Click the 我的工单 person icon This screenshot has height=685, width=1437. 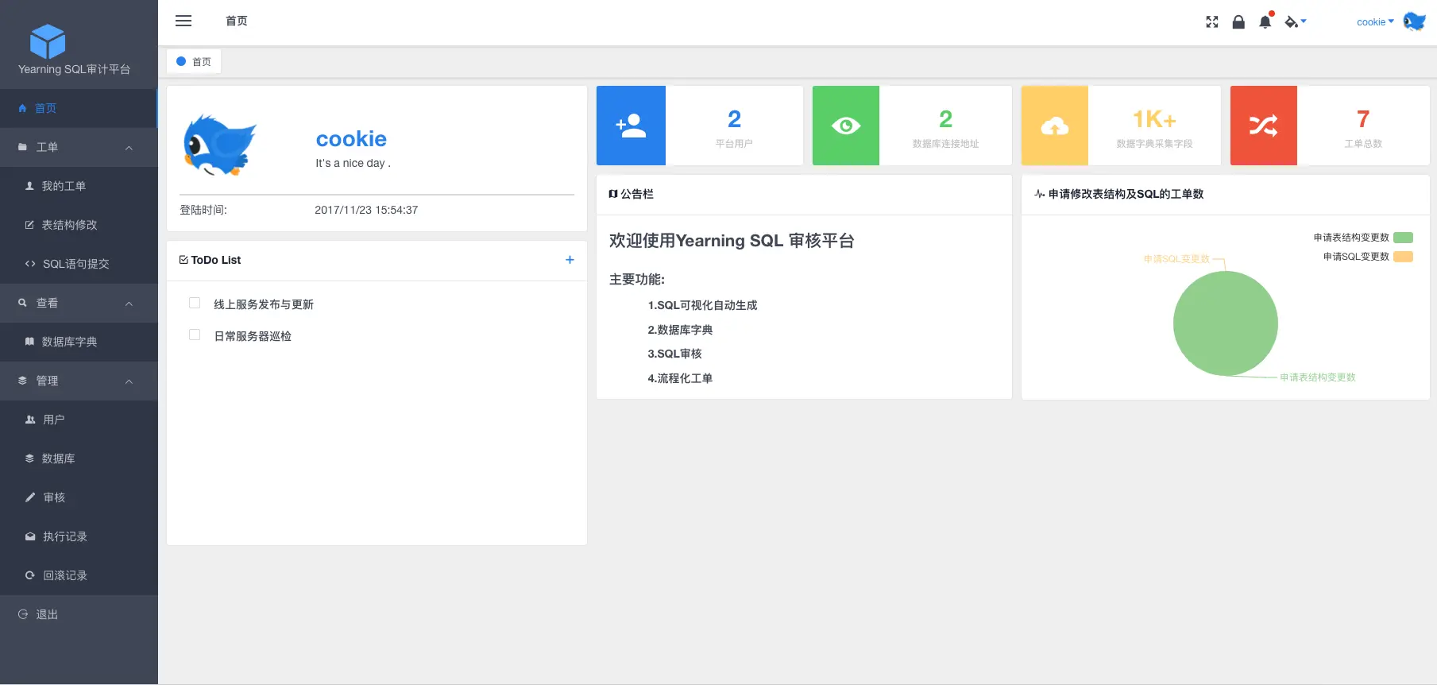click(x=29, y=186)
